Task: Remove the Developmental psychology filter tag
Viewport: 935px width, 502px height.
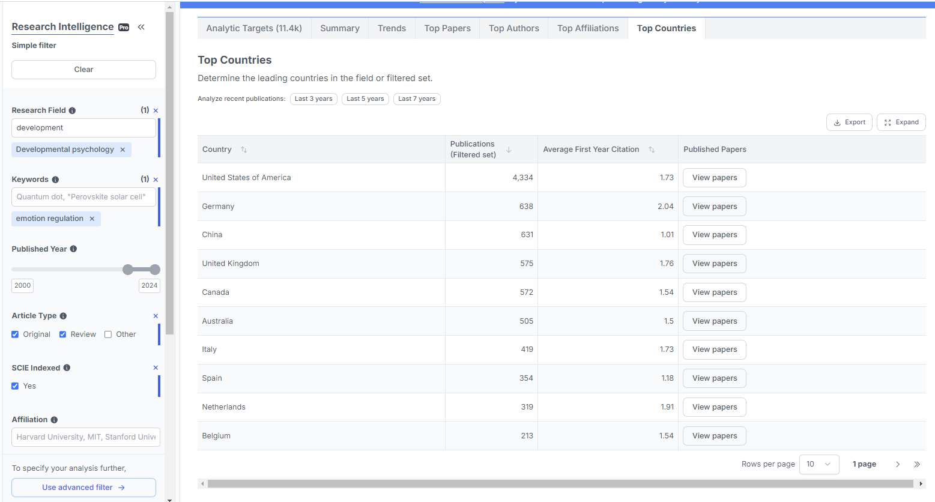Action: click(x=123, y=150)
